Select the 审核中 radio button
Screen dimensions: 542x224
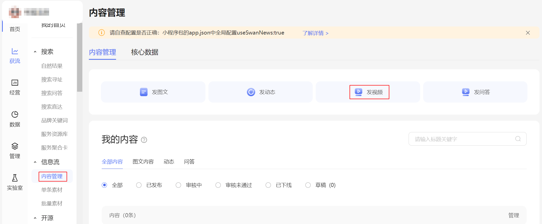(x=178, y=185)
